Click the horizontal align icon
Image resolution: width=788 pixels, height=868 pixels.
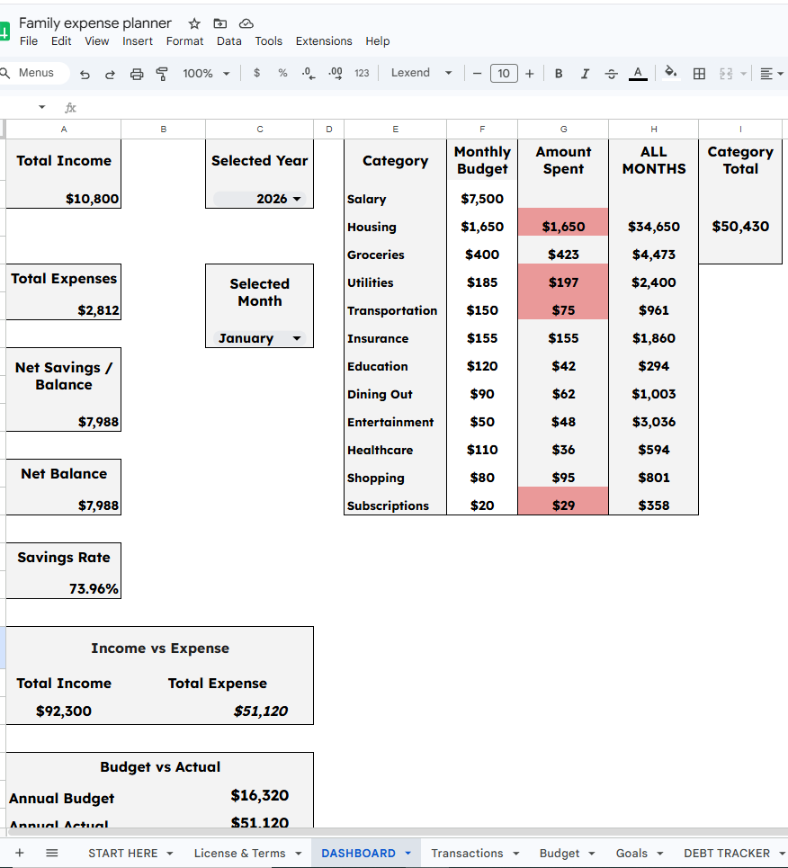tap(766, 73)
